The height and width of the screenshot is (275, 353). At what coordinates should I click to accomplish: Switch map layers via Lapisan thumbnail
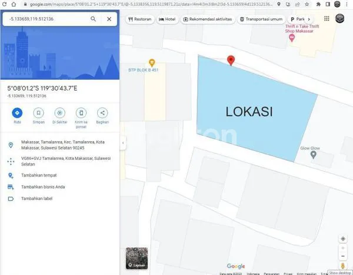(x=137, y=259)
